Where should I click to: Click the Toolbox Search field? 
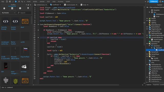tap(24, 13)
